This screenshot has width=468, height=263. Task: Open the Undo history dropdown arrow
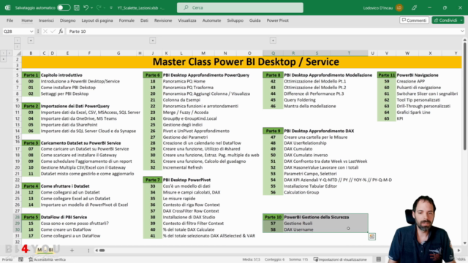click(91, 8)
